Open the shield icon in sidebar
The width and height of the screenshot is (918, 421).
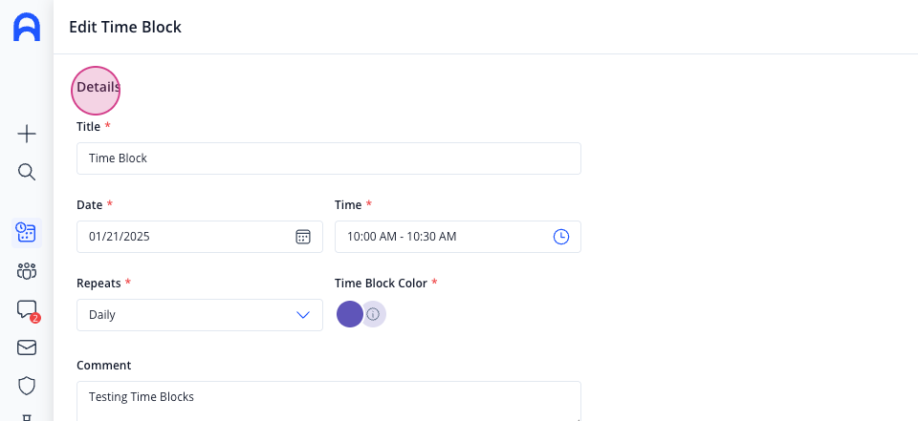click(27, 386)
